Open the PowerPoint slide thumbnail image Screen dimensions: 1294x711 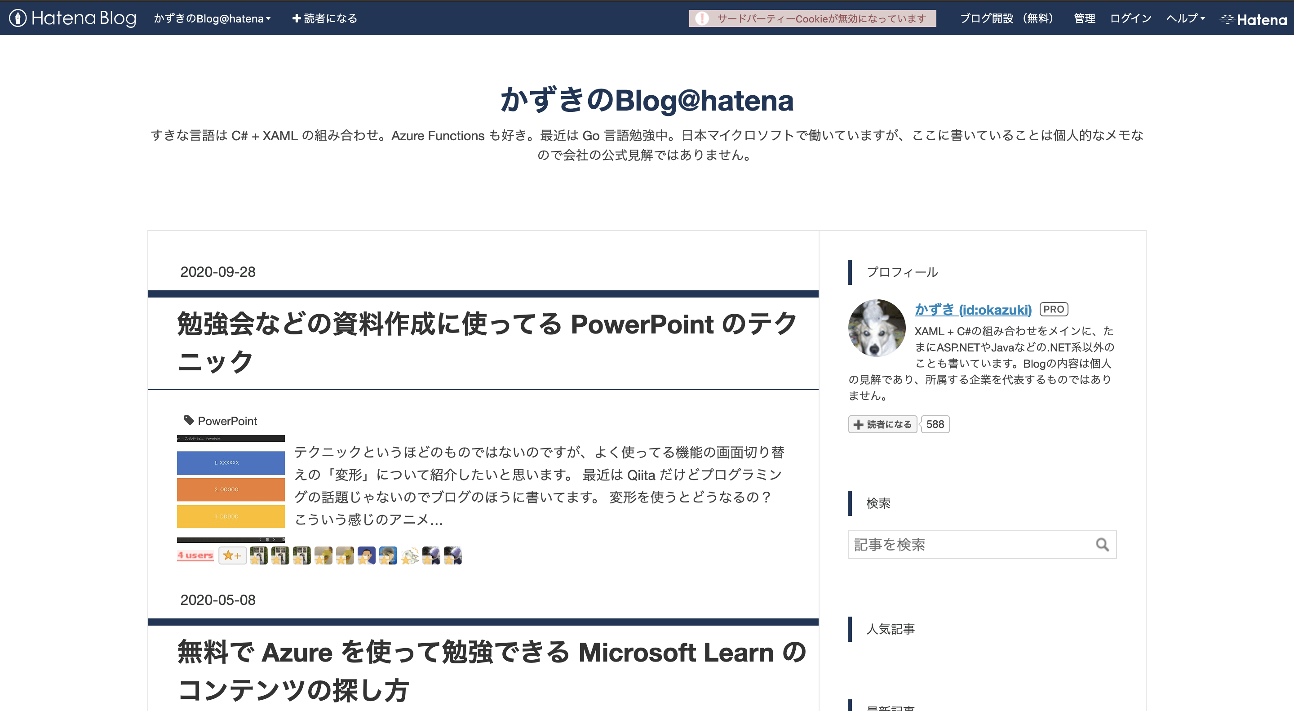tap(230, 489)
